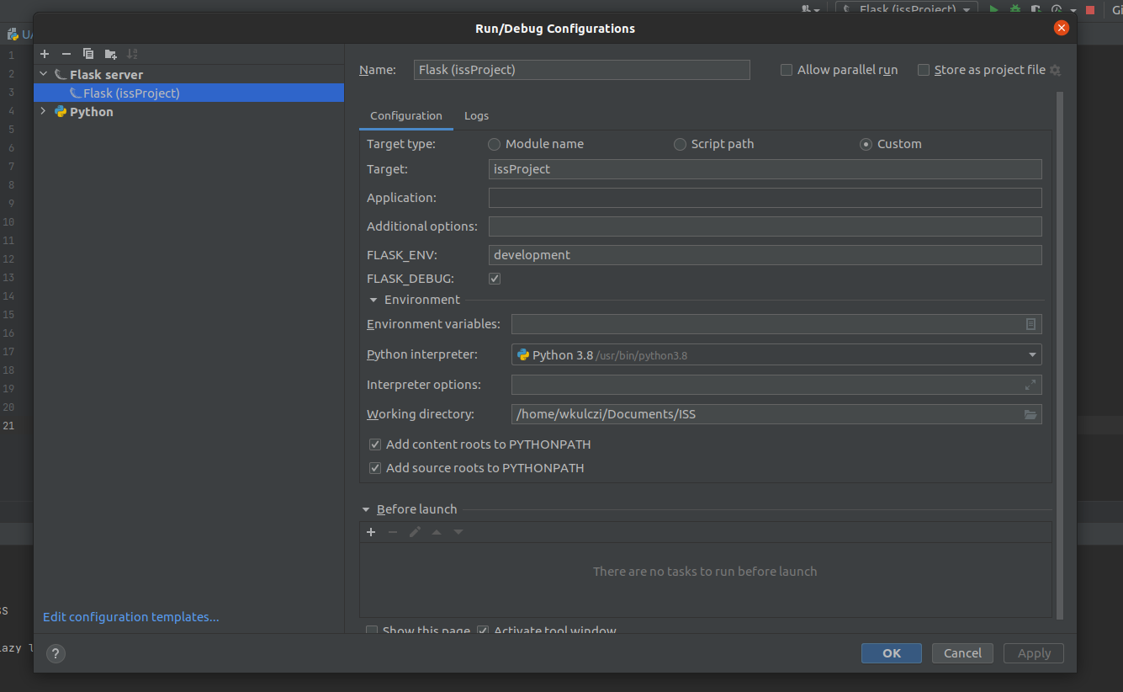Open the Python interpreter dropdown
Viewport: 1123px width, 692px height.
tap(1032, 354)
